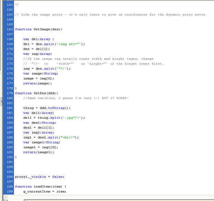Click the comment line starting 'hide the image proxy'
This screenshot has width=214, height=201.
point(110,15)
